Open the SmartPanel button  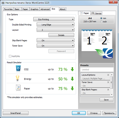[16, 113]
